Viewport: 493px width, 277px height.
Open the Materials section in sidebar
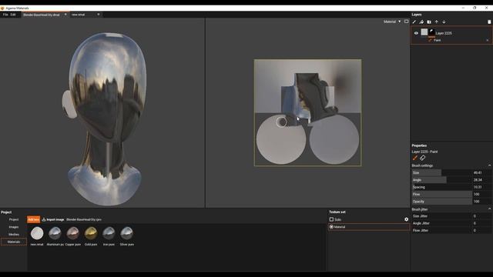14,242
